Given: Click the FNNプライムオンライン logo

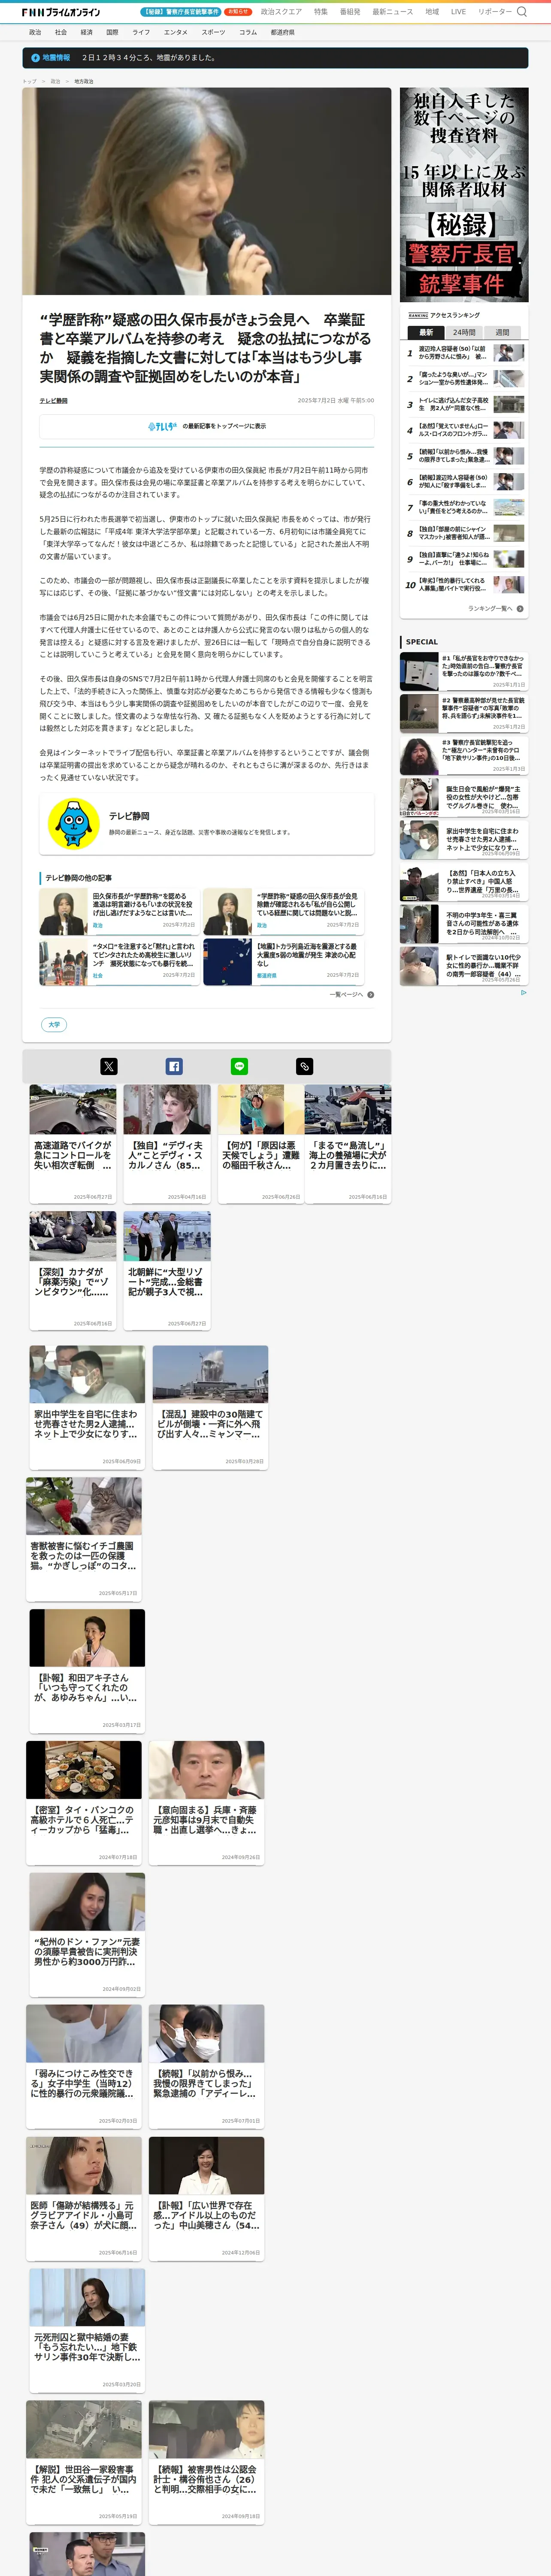Looking at the screenshot, I should [x=61, y=12].
